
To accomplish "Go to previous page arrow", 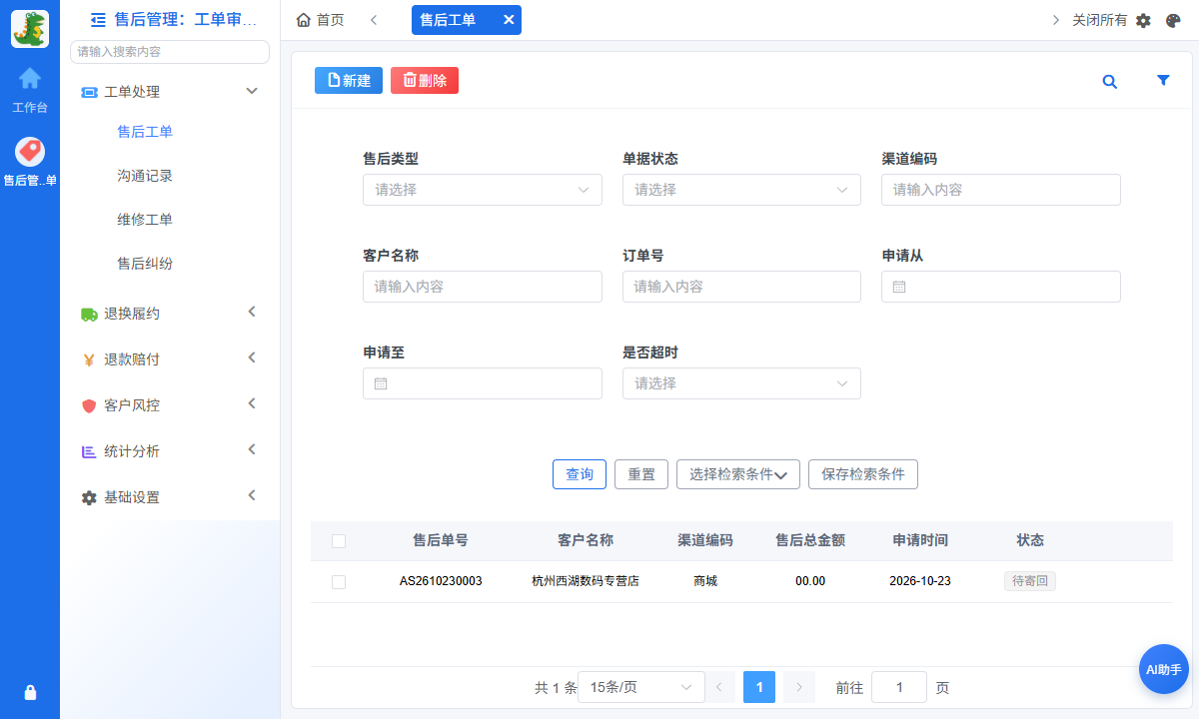I will pos(719,687).
